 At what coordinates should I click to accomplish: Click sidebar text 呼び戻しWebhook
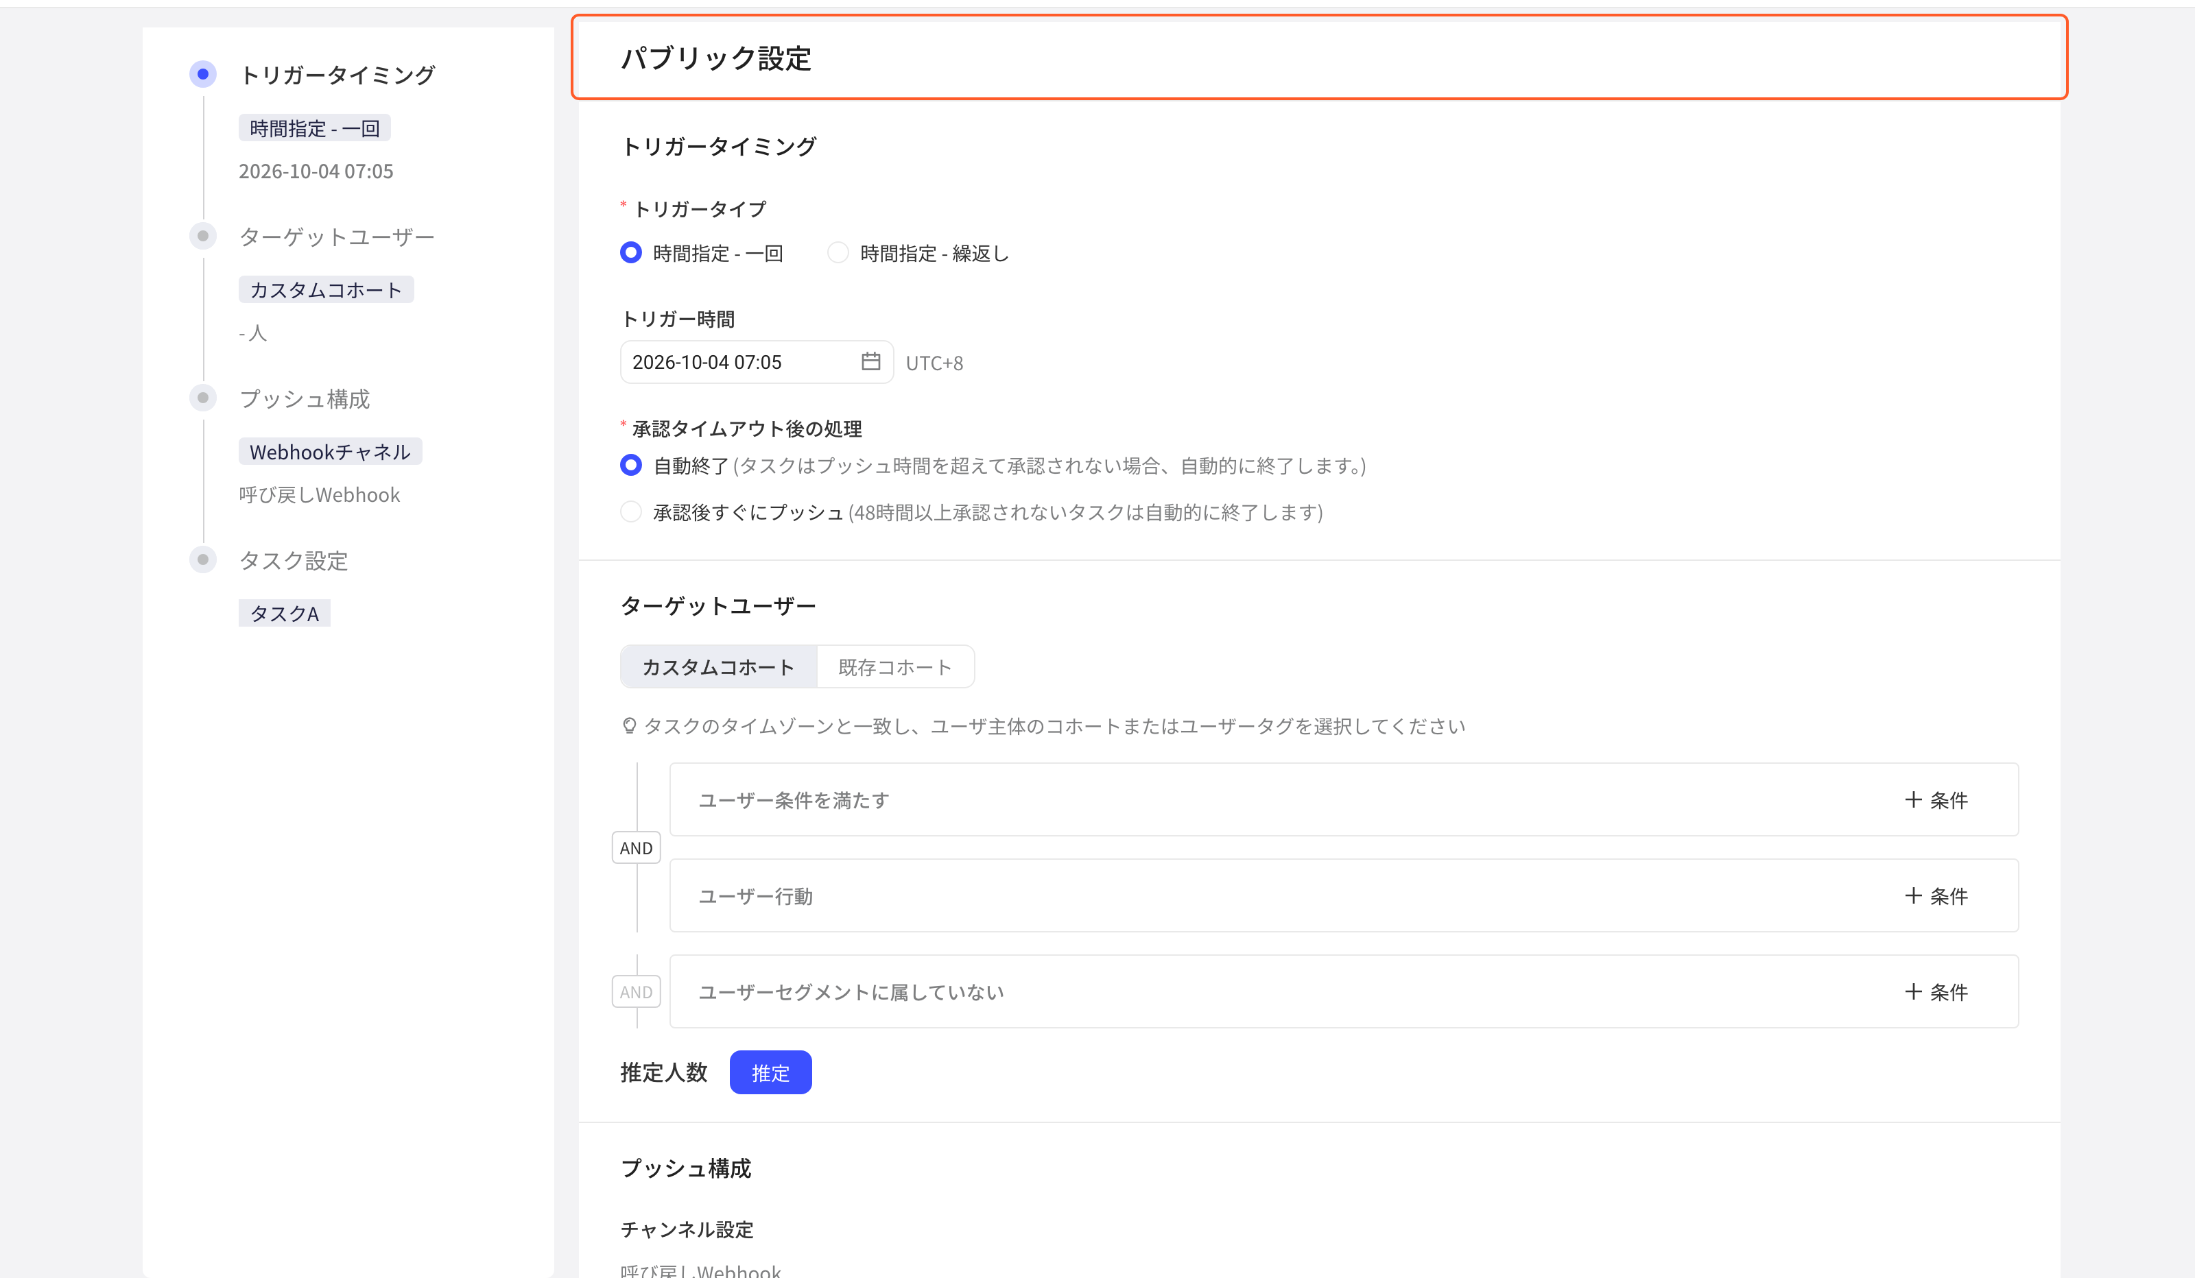click(320, 495)
